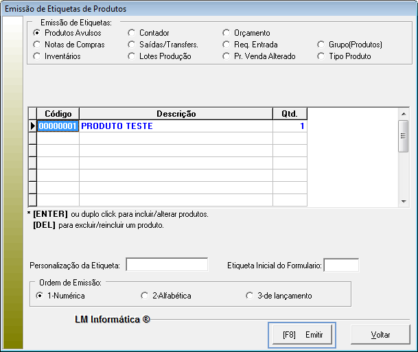This screenshot has width=418, height=352.
Task: Select the Produtos Avulsos radio option
Action: [x=37, y=33]
